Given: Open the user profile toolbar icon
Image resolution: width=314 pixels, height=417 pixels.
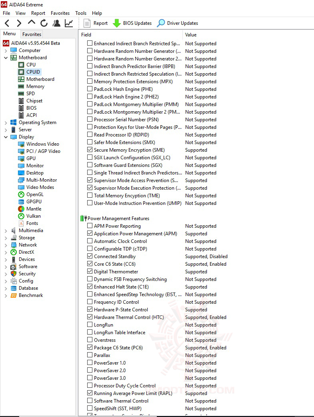Looking at the screenshot, I should pos(56,23).
